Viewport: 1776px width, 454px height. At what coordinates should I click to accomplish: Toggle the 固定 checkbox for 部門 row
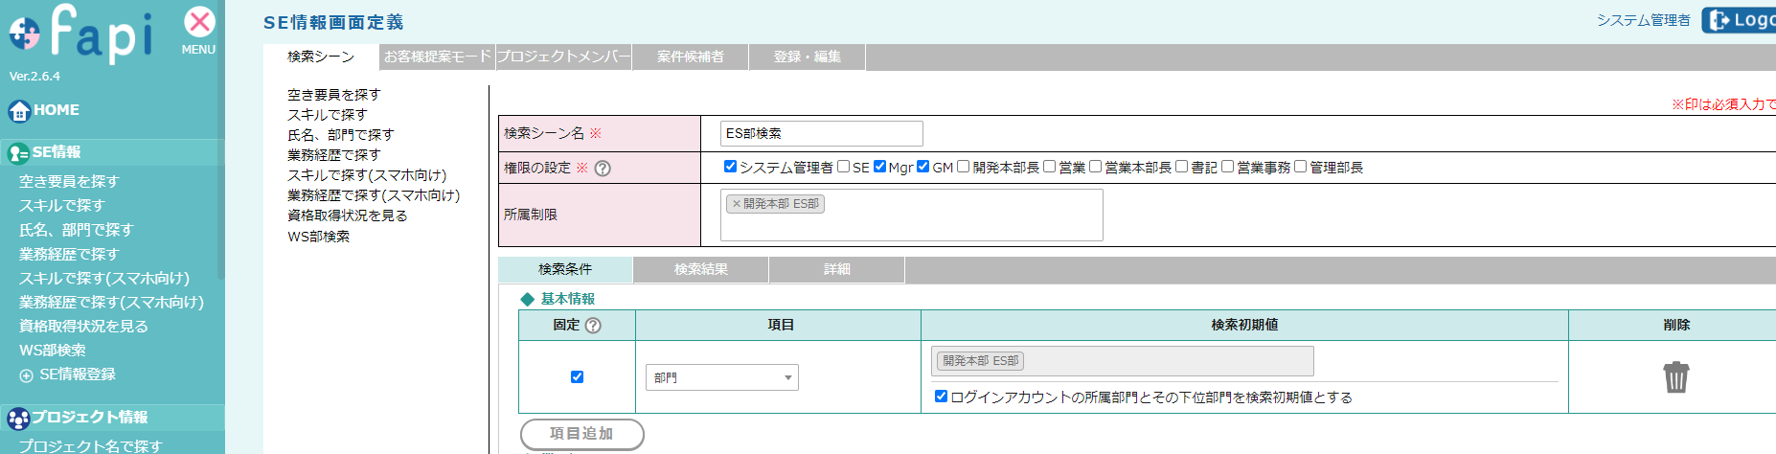tap(577, 376)
